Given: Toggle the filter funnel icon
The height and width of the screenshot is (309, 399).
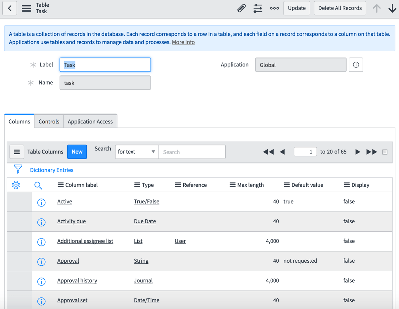Looking at the screenshot, I should (x=18, y=169).
